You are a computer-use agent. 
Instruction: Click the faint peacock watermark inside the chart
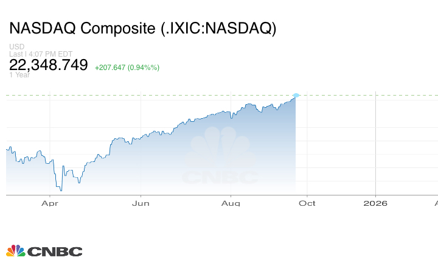click(x=220, y=149)
